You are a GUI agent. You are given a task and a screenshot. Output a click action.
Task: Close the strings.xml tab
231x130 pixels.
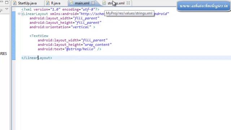128,3
